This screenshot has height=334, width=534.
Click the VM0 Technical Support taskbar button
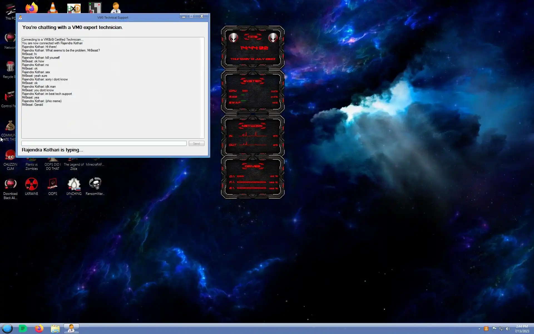pyautogui.click(x=71, y=329)
